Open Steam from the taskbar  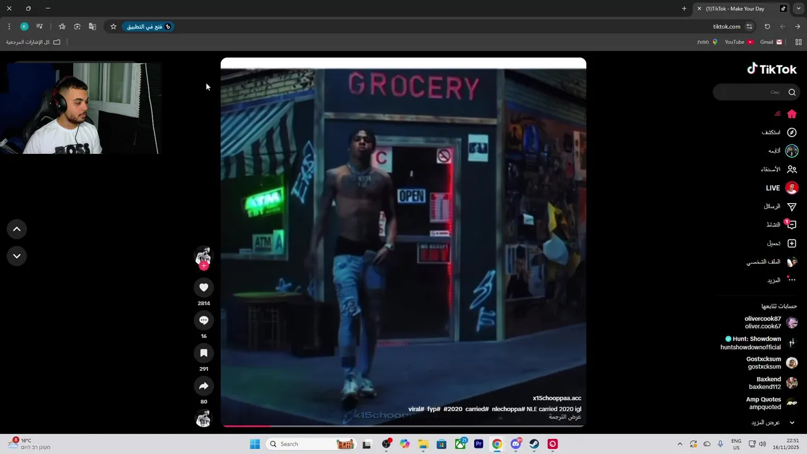click(x=534, y=444)
